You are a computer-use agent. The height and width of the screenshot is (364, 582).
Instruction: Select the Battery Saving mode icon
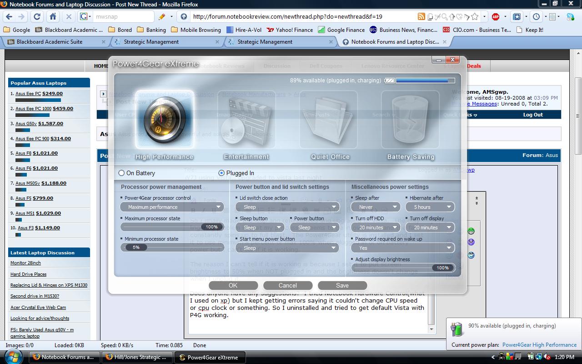click(411, 120)
